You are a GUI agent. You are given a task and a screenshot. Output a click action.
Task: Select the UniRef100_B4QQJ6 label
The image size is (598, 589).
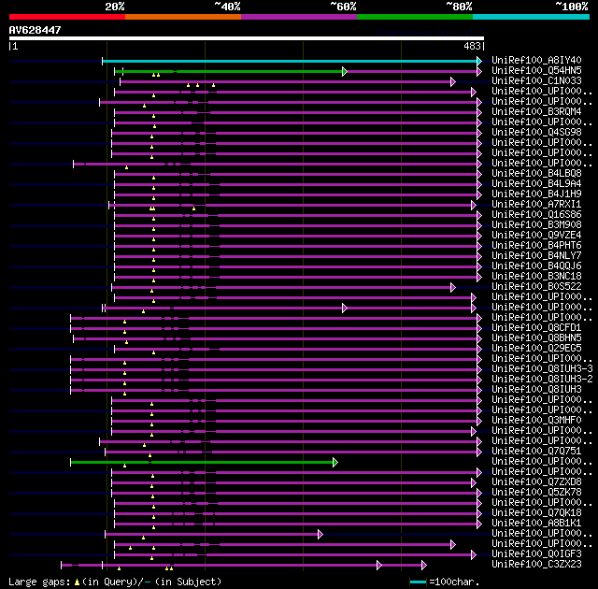coord(536,266)
